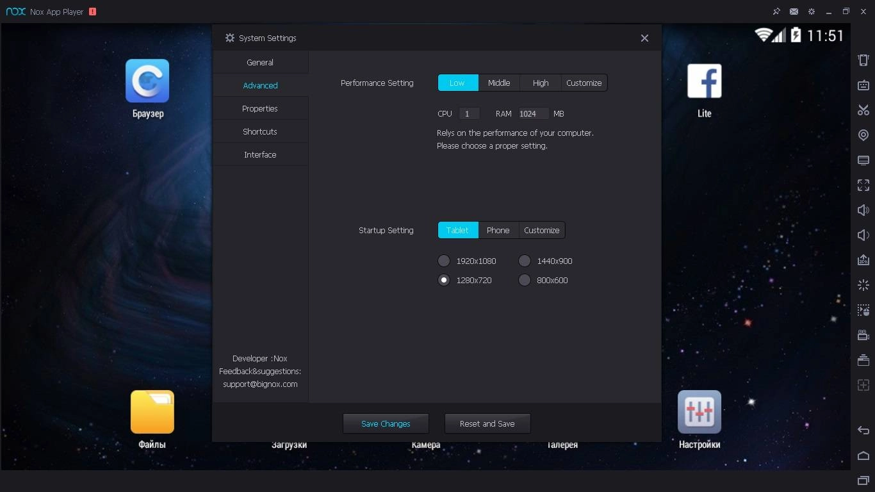Click the Save Changes button
The image size is (875, 492).
386,423
